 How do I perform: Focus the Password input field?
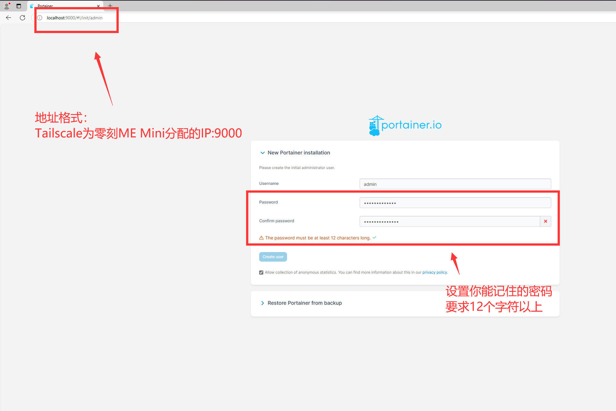[x=455, y=203]
